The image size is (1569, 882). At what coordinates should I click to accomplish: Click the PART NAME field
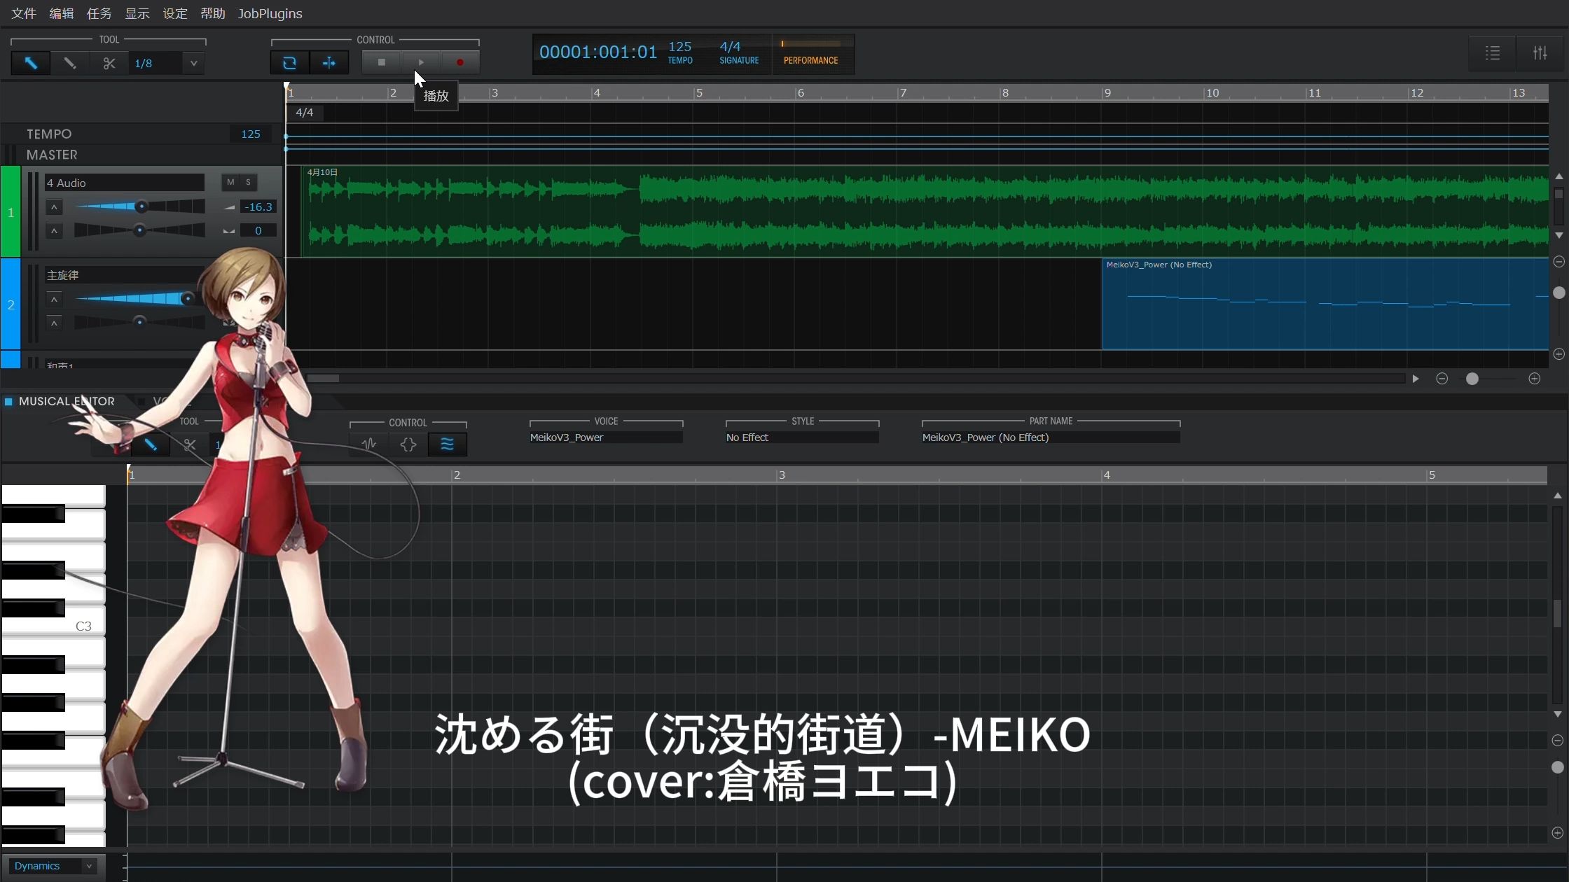(x=1051, y=437)
